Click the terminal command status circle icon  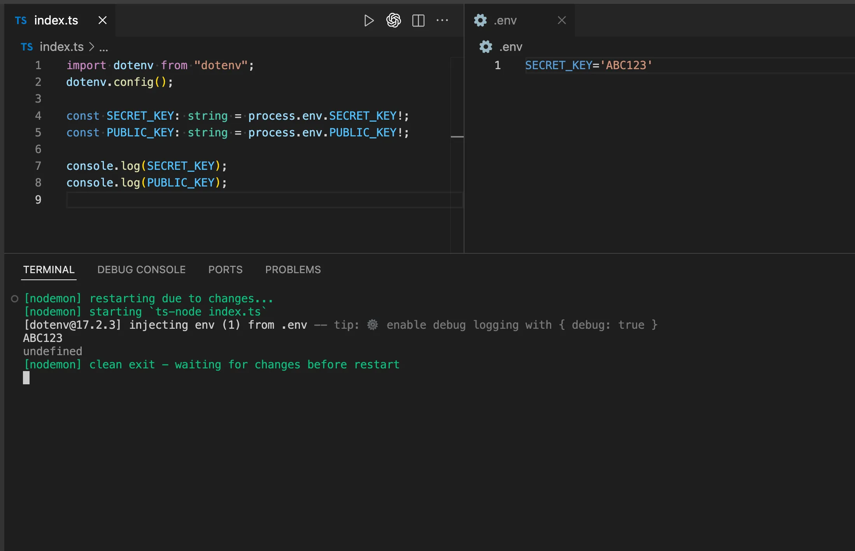(x=15, y=299)
